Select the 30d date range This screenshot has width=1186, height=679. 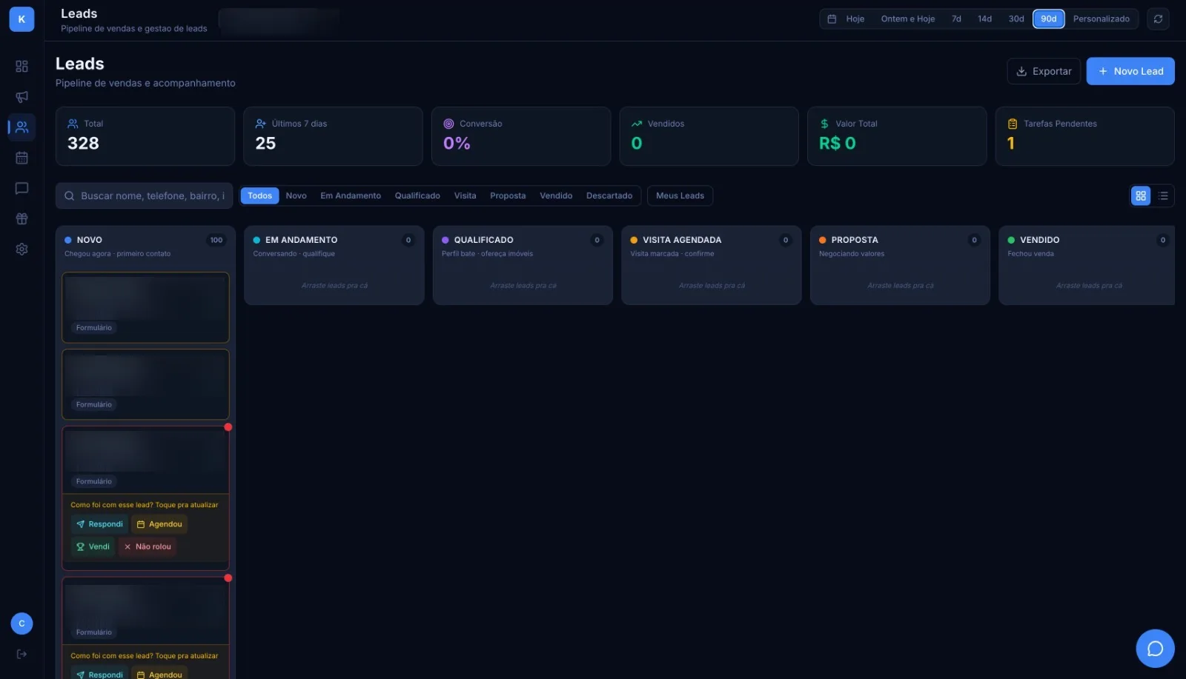coord(1016,19)
